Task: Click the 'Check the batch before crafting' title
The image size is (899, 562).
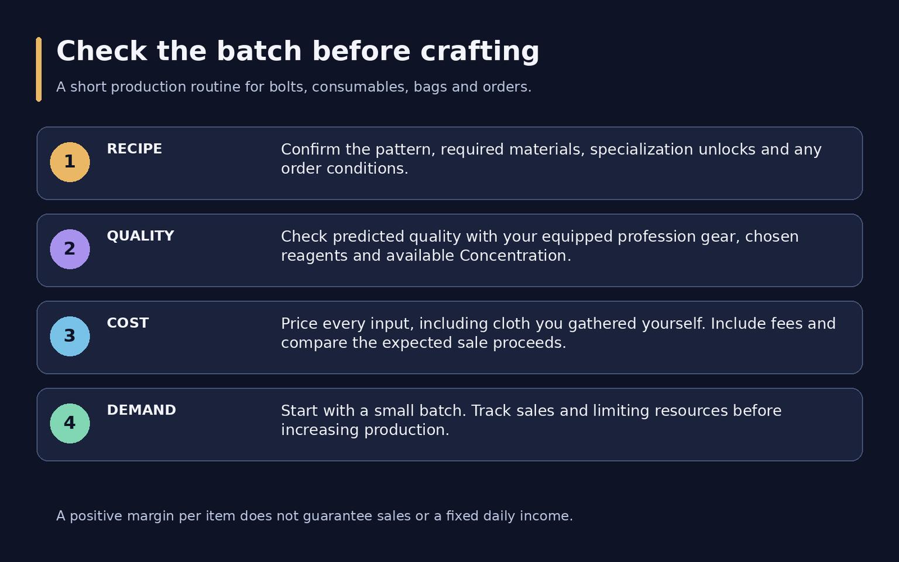Action: pyautogui.click(x=297, y=52)
